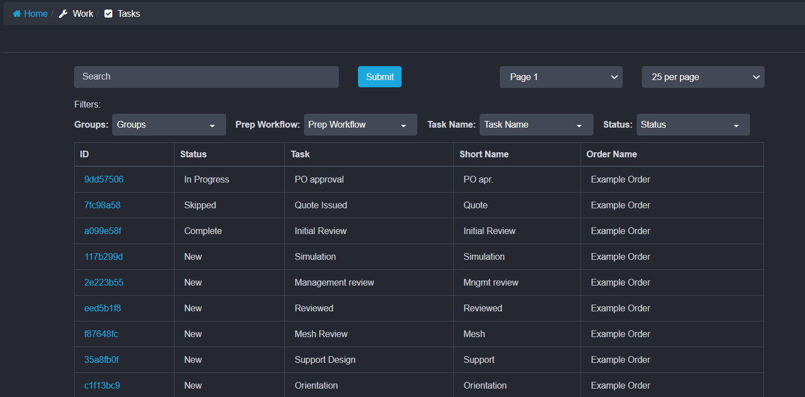Open task ID 7fc98a58

[102, 205]
